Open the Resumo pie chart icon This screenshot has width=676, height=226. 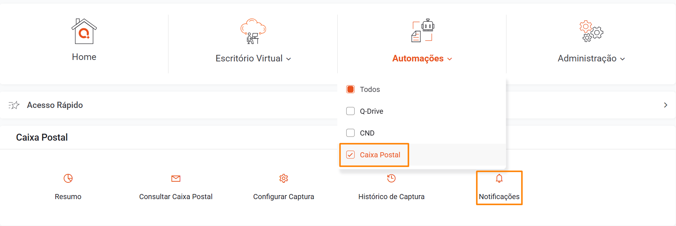(x=68, y=178)
